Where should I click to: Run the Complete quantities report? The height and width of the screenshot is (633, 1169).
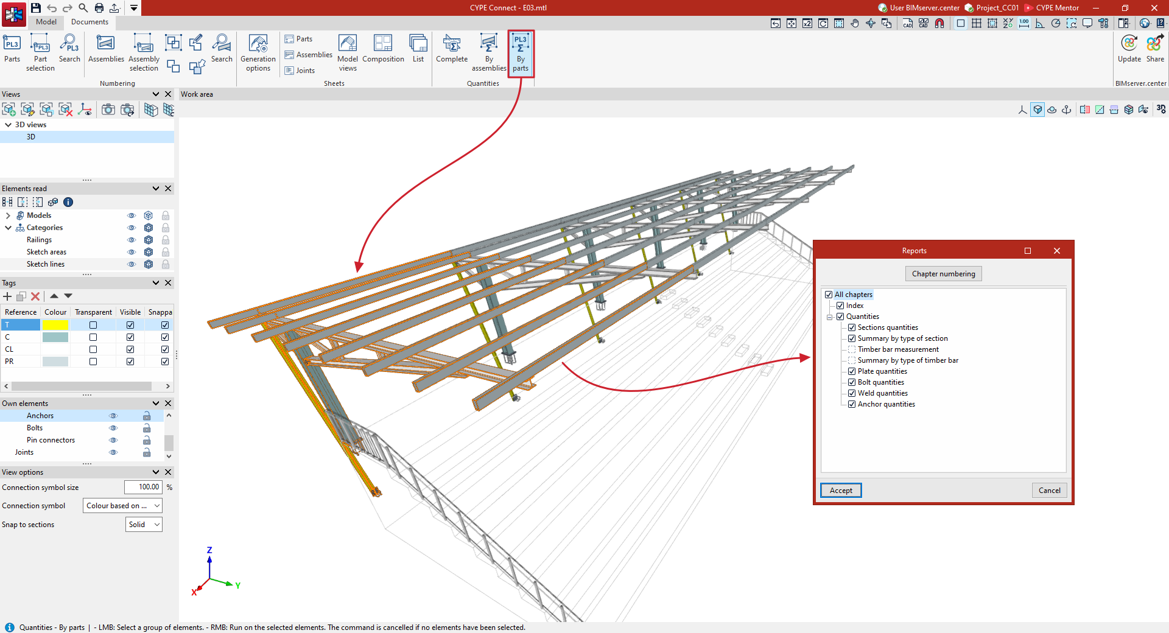pyautogui.click(x=452, y=49)
